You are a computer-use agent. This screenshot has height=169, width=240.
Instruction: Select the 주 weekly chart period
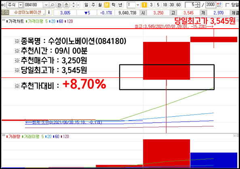[x=93, y=5]
